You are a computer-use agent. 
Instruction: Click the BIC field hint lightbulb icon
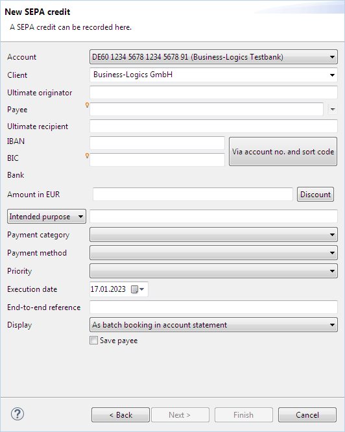click(x=87, y=156)
